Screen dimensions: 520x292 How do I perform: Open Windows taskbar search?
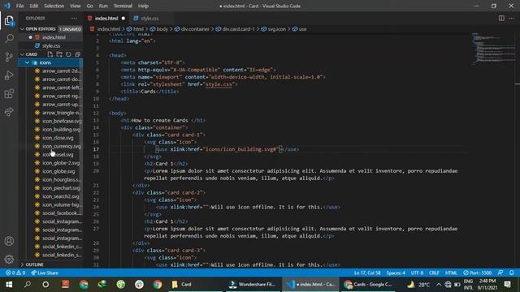pyautogui.click(x=28, y=285)
